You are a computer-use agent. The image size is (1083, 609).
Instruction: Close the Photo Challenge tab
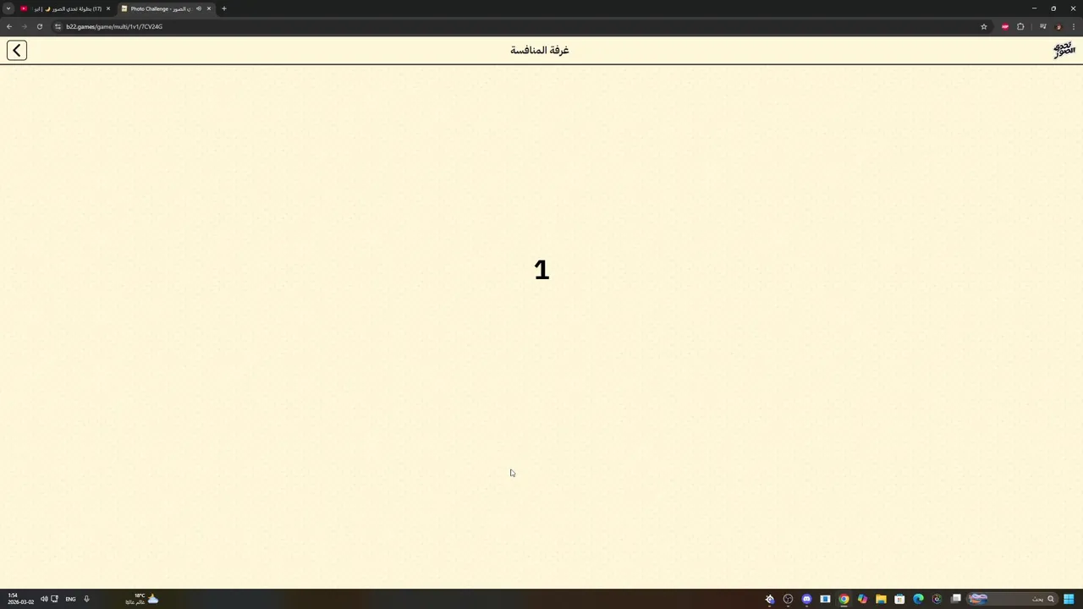pyautogui.click(x=209, y=8)
